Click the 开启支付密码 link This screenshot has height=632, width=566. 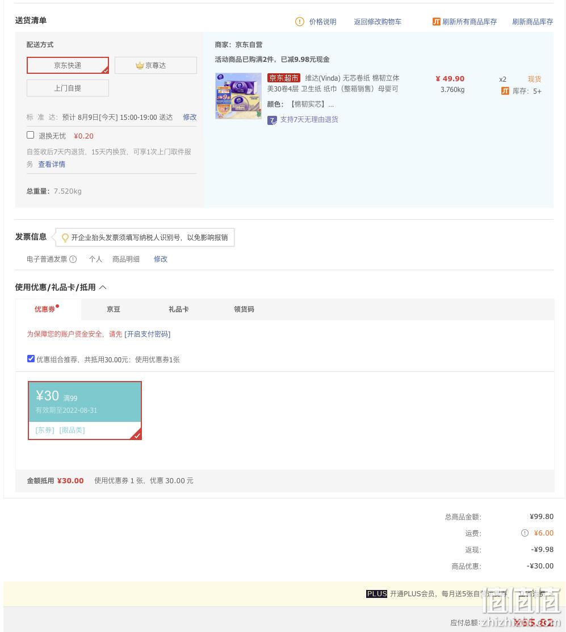coord(148,334)
